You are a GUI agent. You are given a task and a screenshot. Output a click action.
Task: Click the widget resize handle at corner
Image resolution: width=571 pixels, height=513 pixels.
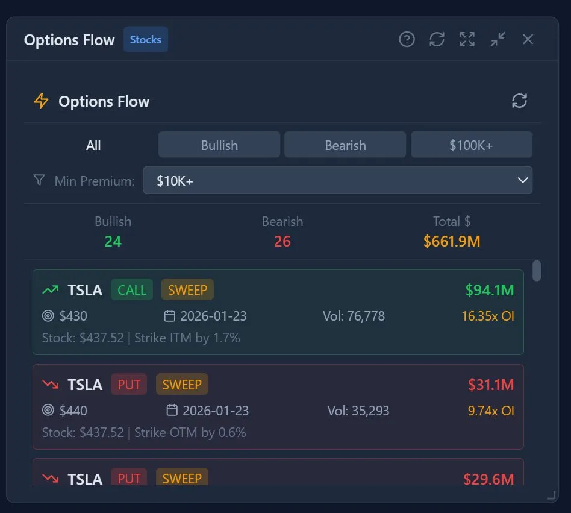(x=551, y=496)
